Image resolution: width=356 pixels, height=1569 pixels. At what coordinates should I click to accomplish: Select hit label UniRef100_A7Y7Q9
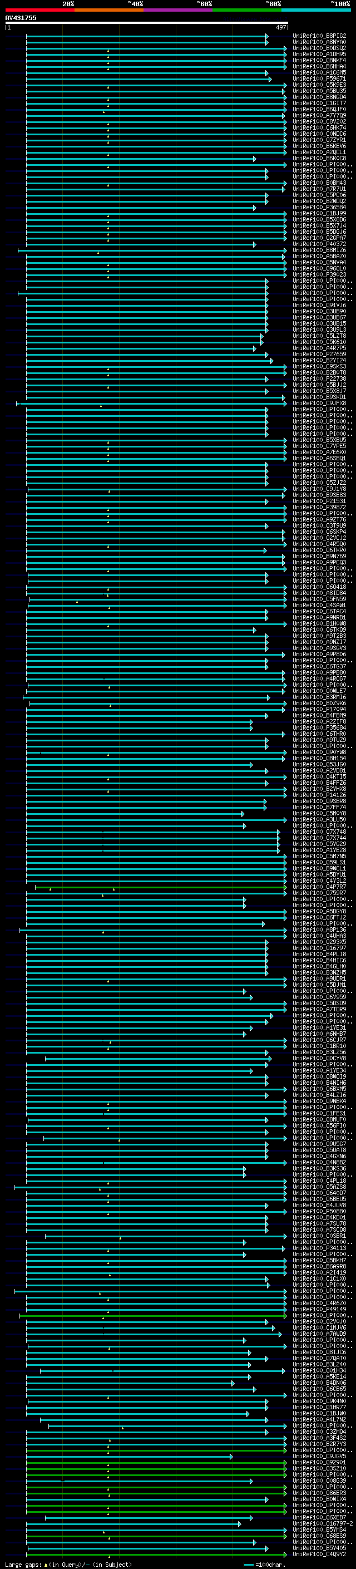coord(319,116)
